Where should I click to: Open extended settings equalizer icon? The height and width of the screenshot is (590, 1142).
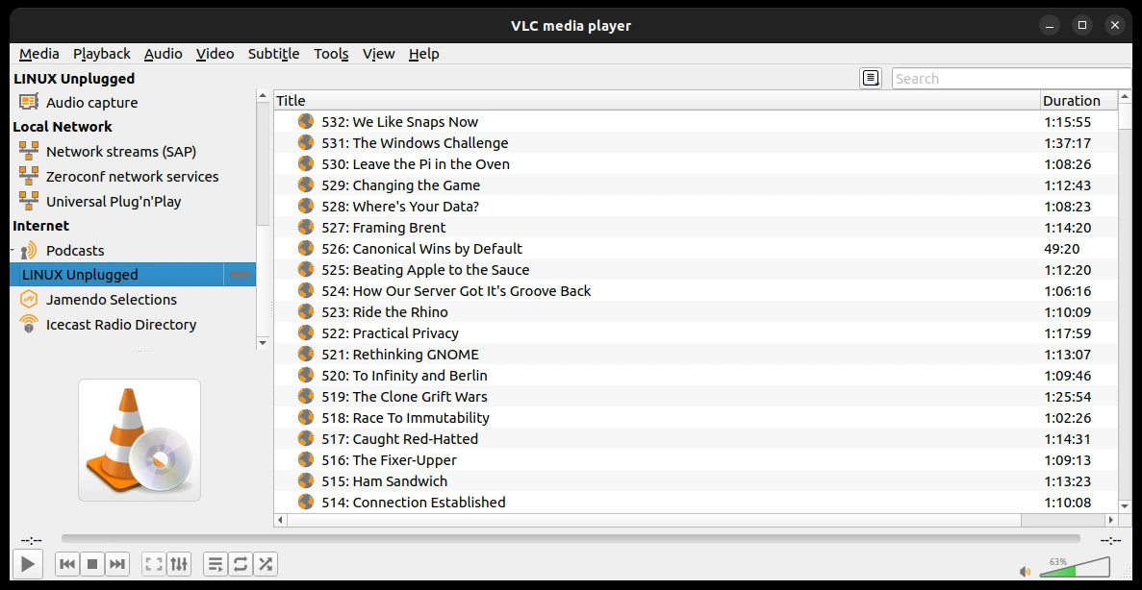178,564
